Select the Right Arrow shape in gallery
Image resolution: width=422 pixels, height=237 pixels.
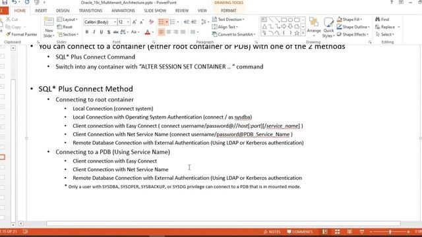pos(284,26)
